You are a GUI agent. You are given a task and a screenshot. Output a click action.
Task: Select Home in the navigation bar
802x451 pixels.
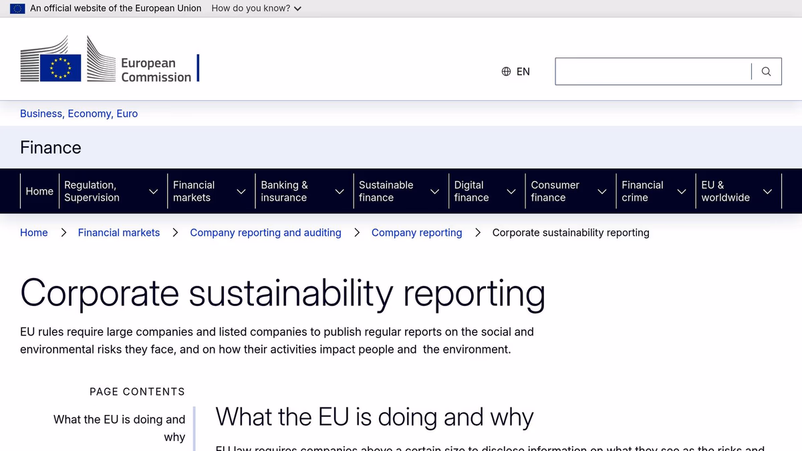click(x=39, y=191)
